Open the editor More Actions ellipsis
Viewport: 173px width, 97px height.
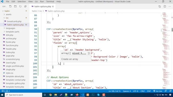170,6
